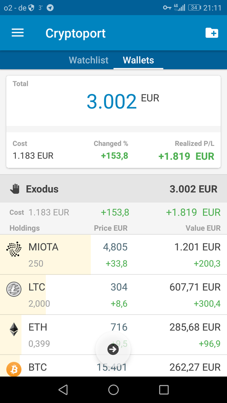Tap the Litecoin coin logo
The image size is (227, 403).
point(14,289)
